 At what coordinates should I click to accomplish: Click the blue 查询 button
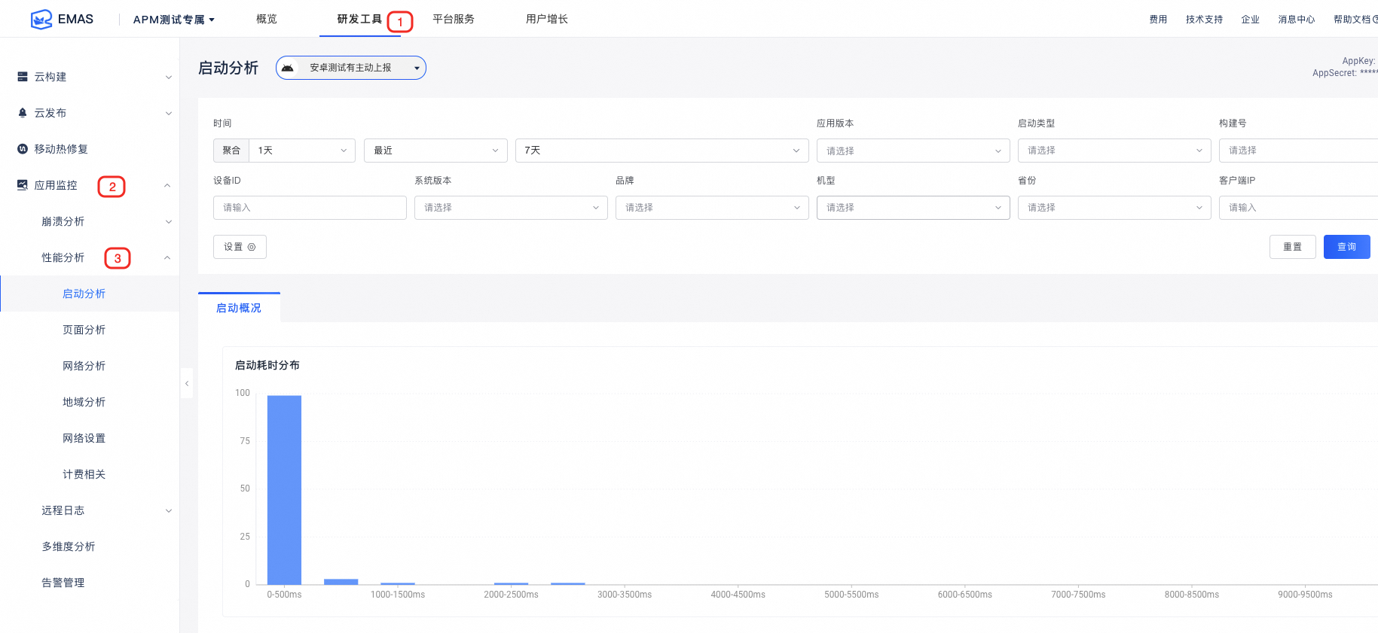[x=1346, y=247]
